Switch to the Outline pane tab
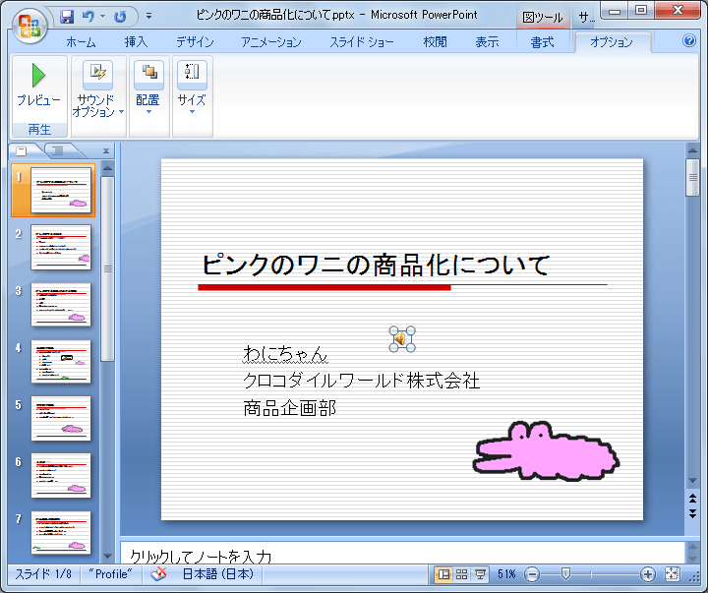 (57, 150)
